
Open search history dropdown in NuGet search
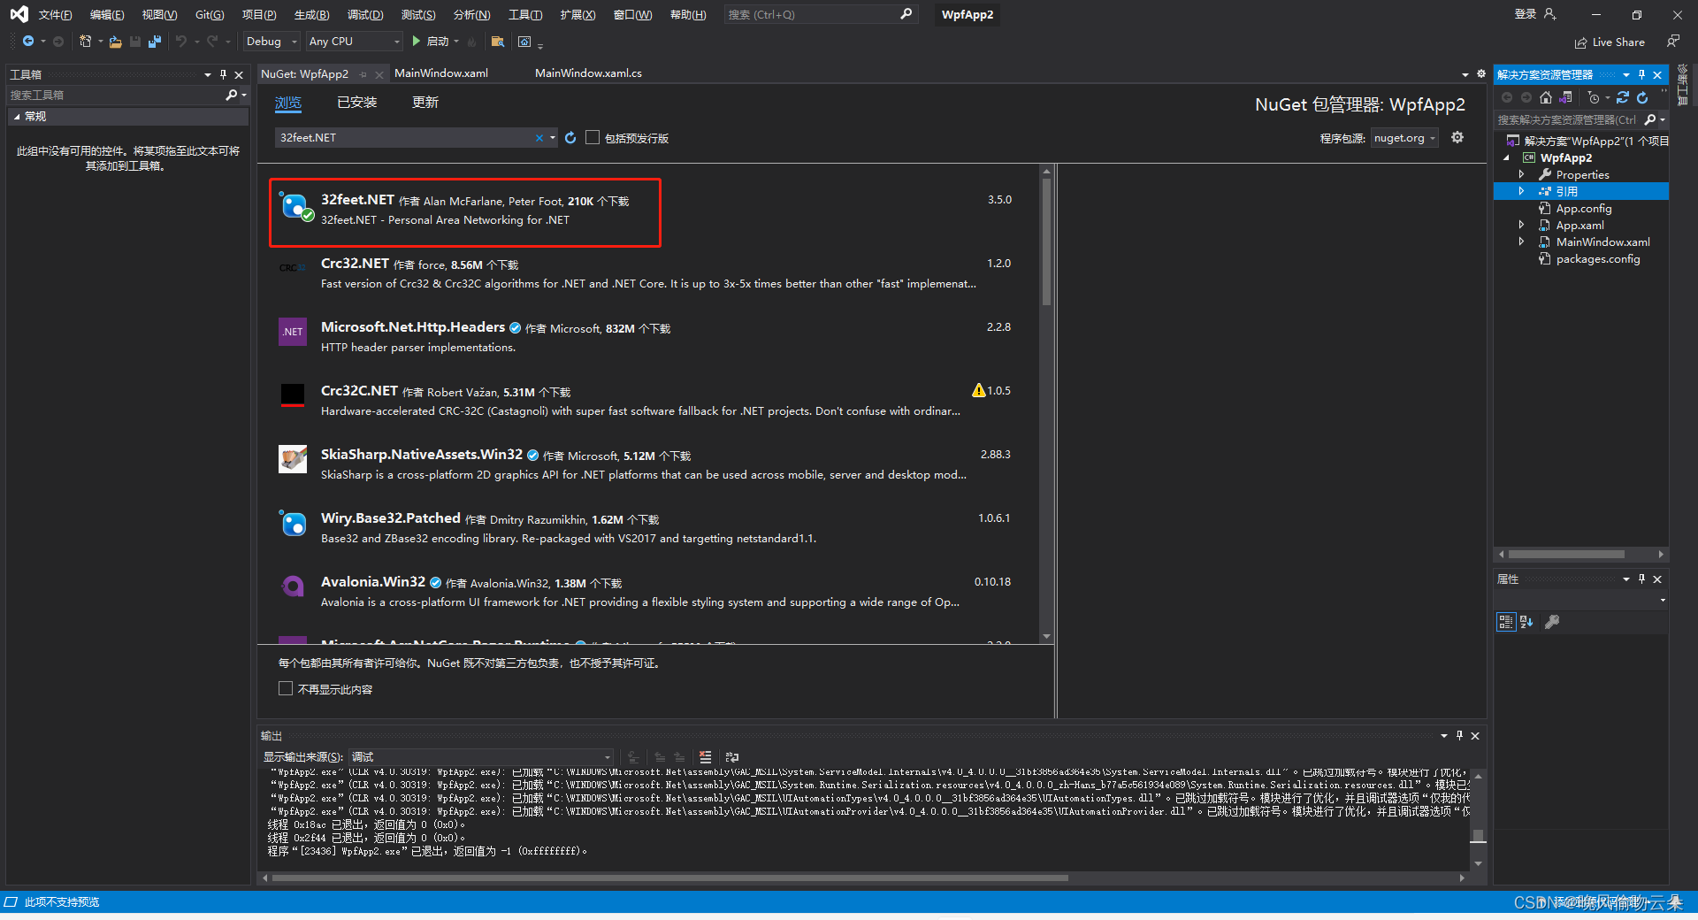pos(553,138)
